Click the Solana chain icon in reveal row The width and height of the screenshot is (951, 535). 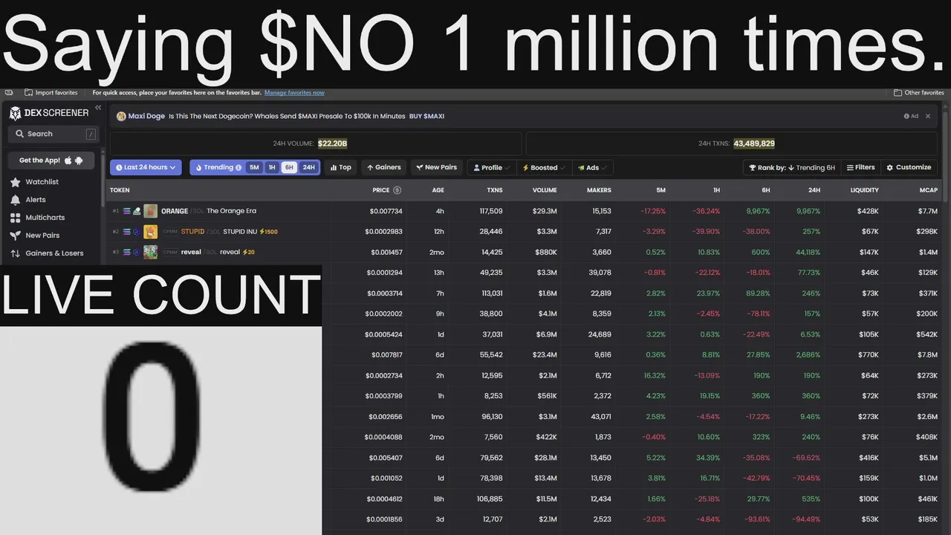(127, 253)
